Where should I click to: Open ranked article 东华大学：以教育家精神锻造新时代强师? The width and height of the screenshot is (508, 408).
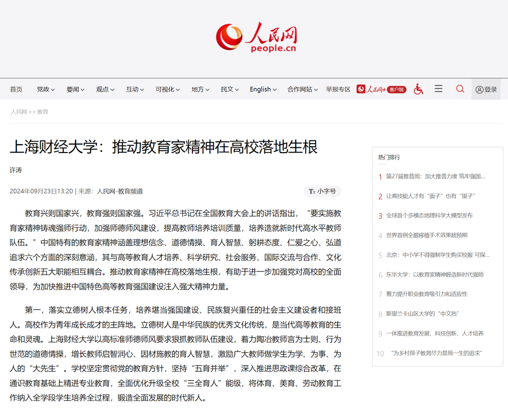click(x=435, y=275)
